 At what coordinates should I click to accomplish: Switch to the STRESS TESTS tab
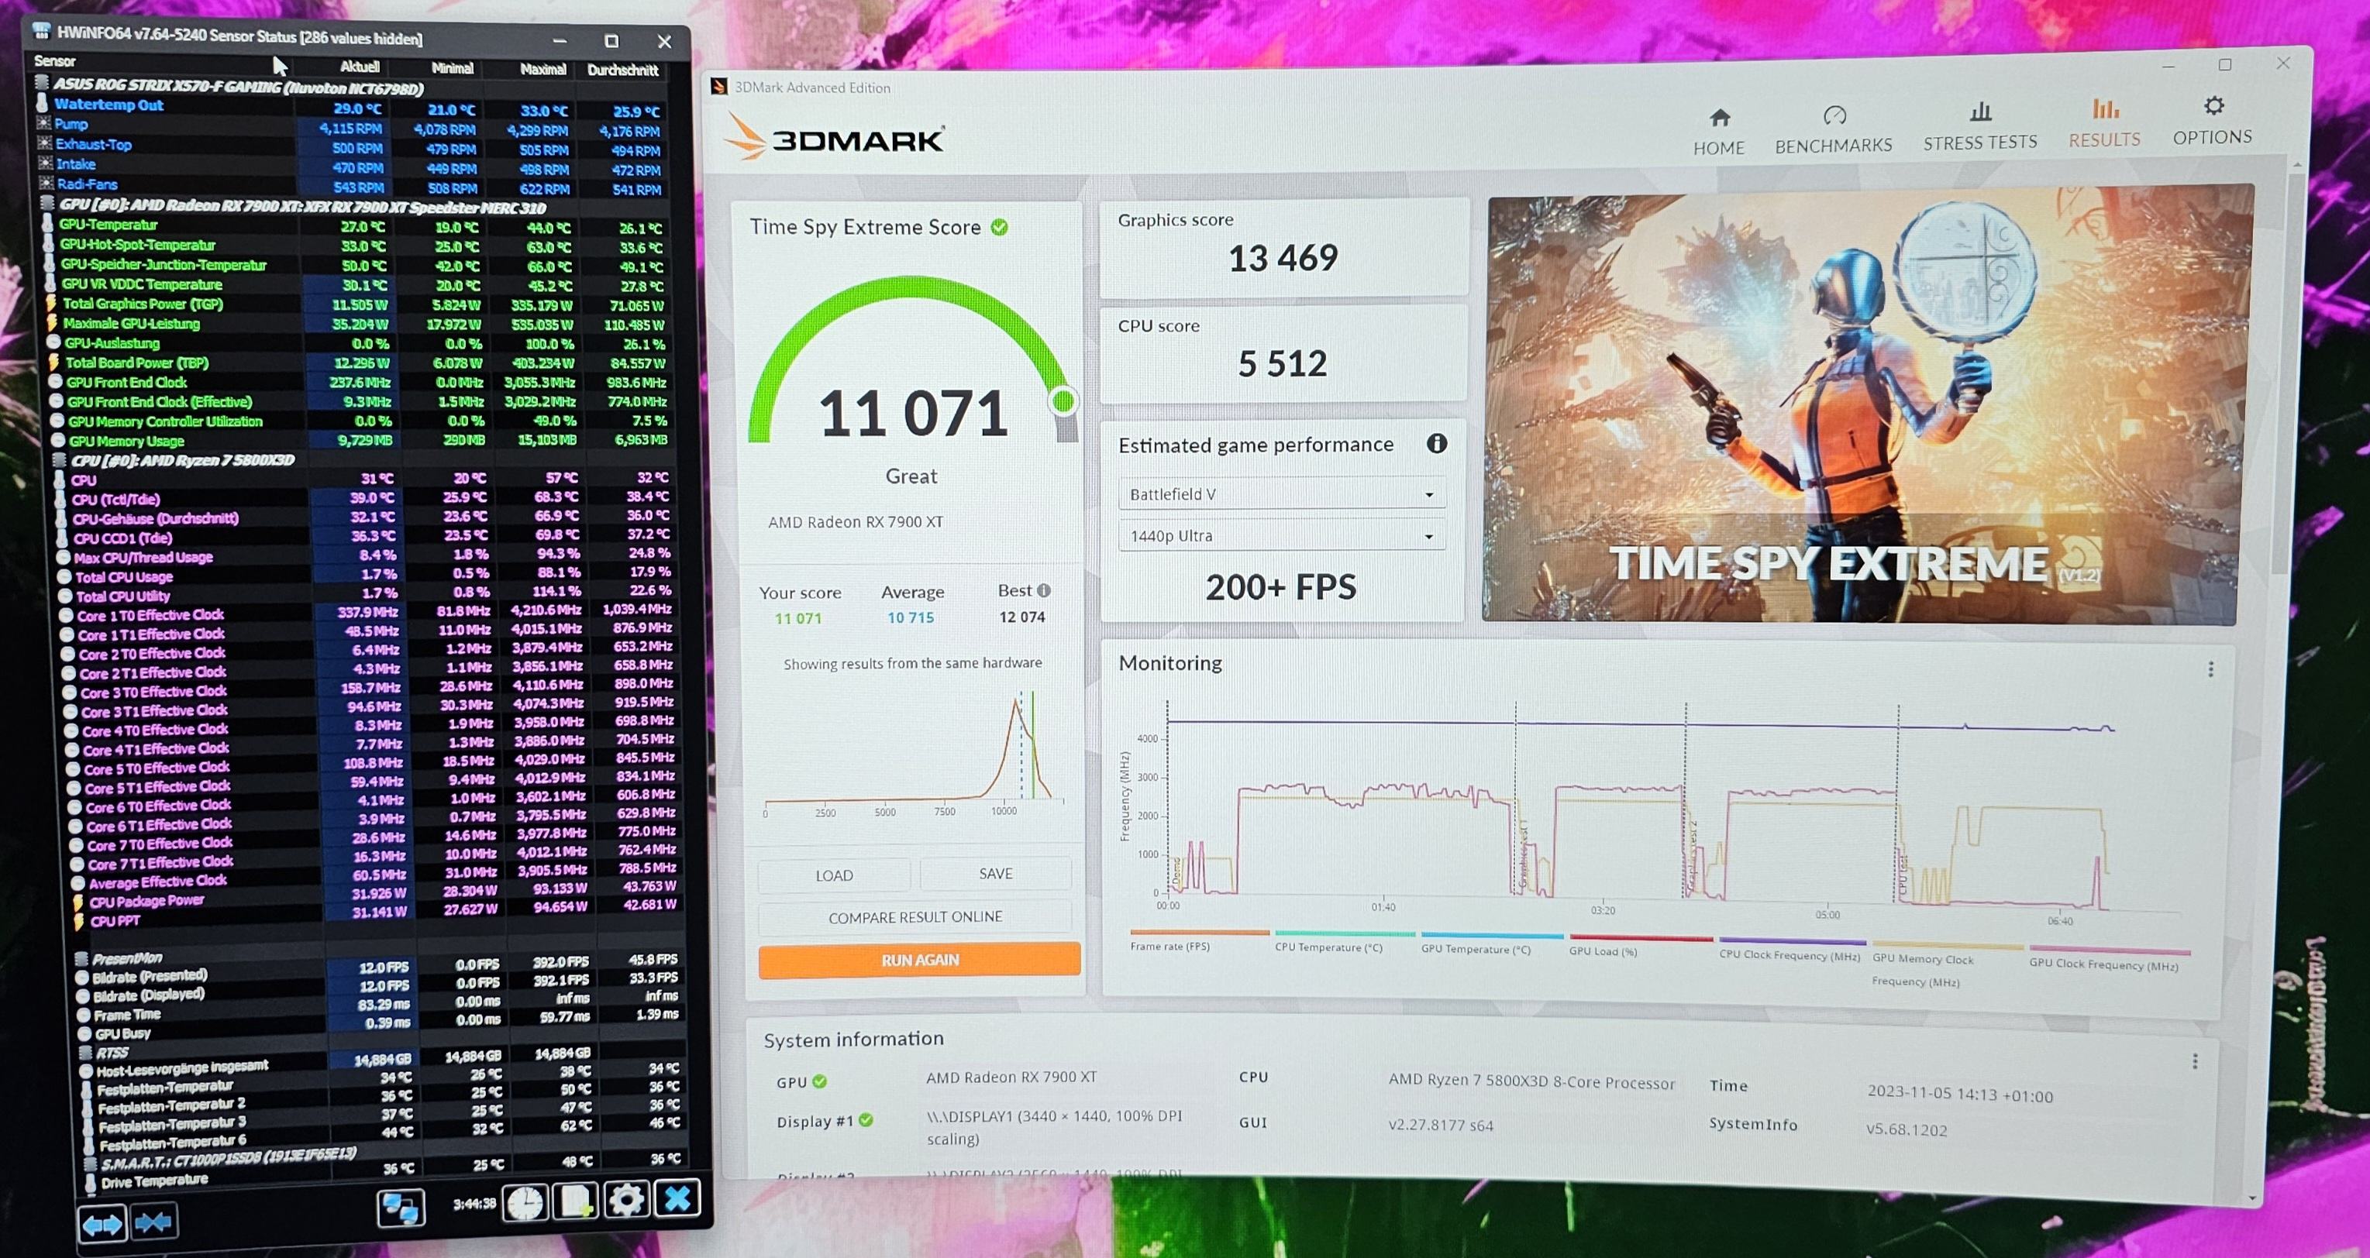[1980, 127]
